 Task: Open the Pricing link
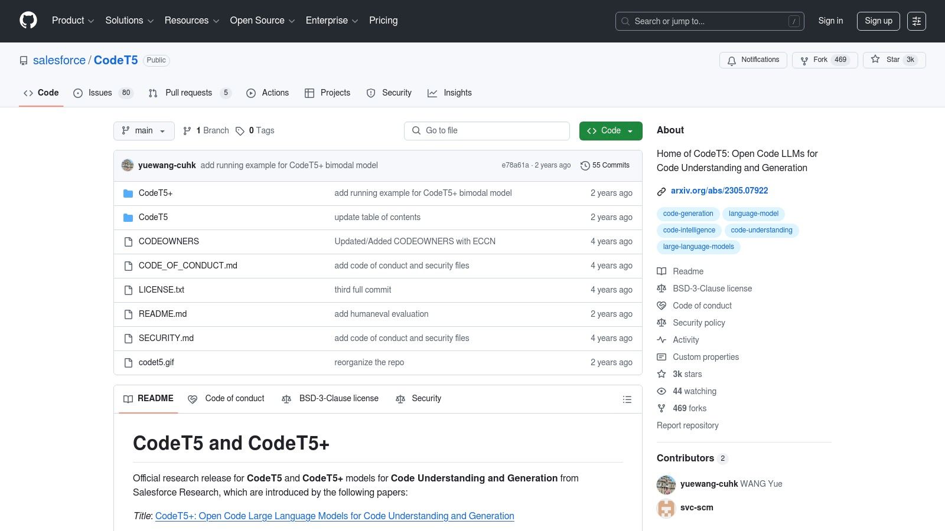pyautogui.click(x=383, y=21)
